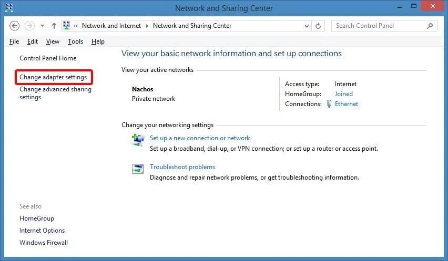Open Change adapter settings

pos(53,77)
